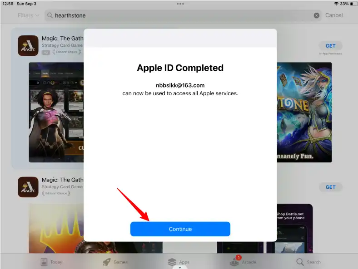Clear the search text with X icon
The image size is (358, 269).
[x=317, y=15]
